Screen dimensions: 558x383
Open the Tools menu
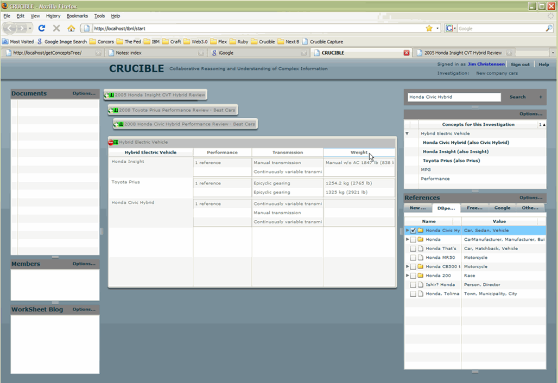[x=99, y=16]
